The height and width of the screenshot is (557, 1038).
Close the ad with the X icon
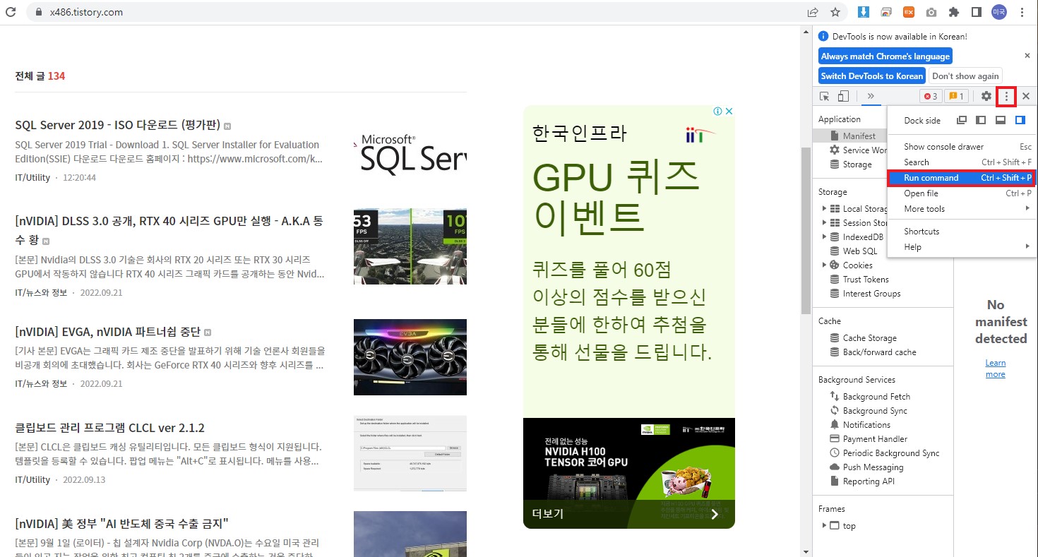pyautogui.click(x=729, y=111)
